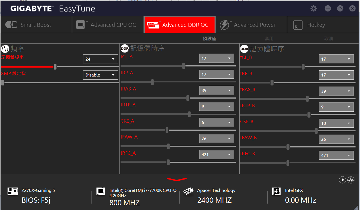
Task: Click the 0.00 MHz graphics value
Action: click(x=300, y=200)
